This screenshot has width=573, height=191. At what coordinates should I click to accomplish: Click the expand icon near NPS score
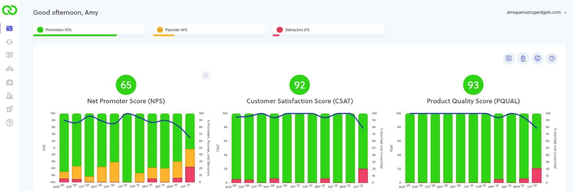coord(206,75)
